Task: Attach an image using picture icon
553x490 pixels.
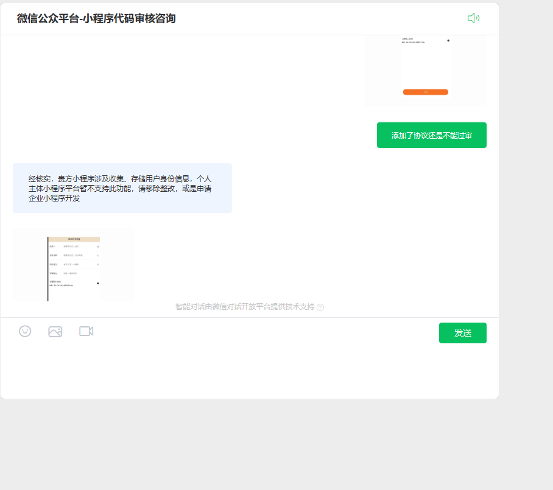Action: [55, 331]
